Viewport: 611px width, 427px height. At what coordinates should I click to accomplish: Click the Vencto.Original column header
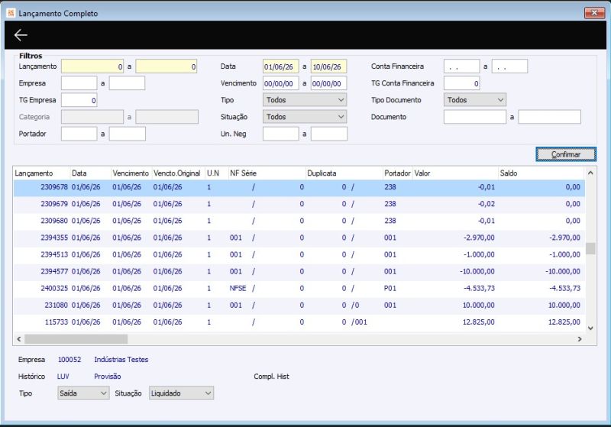pyautogui.click(x=178, y=173)
